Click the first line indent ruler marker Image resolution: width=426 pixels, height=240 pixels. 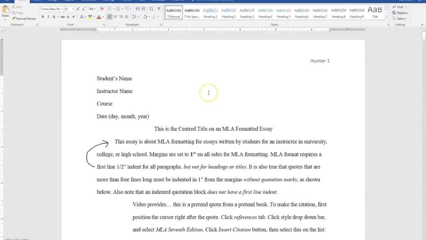point(114,29)
